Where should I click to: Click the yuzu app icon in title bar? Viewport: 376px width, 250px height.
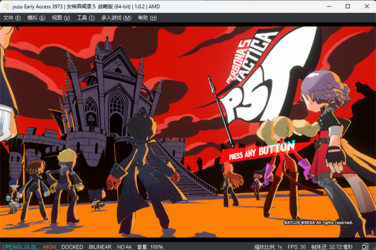pos(6,6)
